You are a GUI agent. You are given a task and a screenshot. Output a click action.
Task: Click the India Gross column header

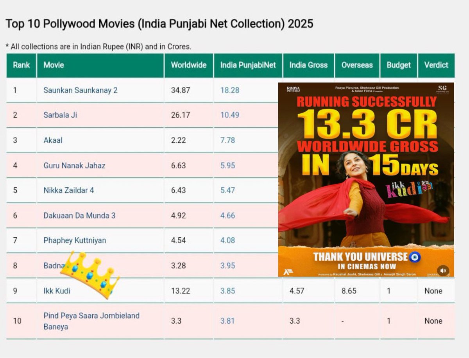click(308, 65)
